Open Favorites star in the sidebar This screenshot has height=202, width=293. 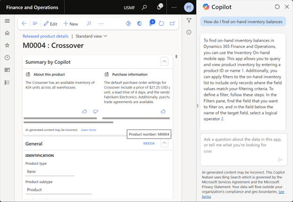7,45
